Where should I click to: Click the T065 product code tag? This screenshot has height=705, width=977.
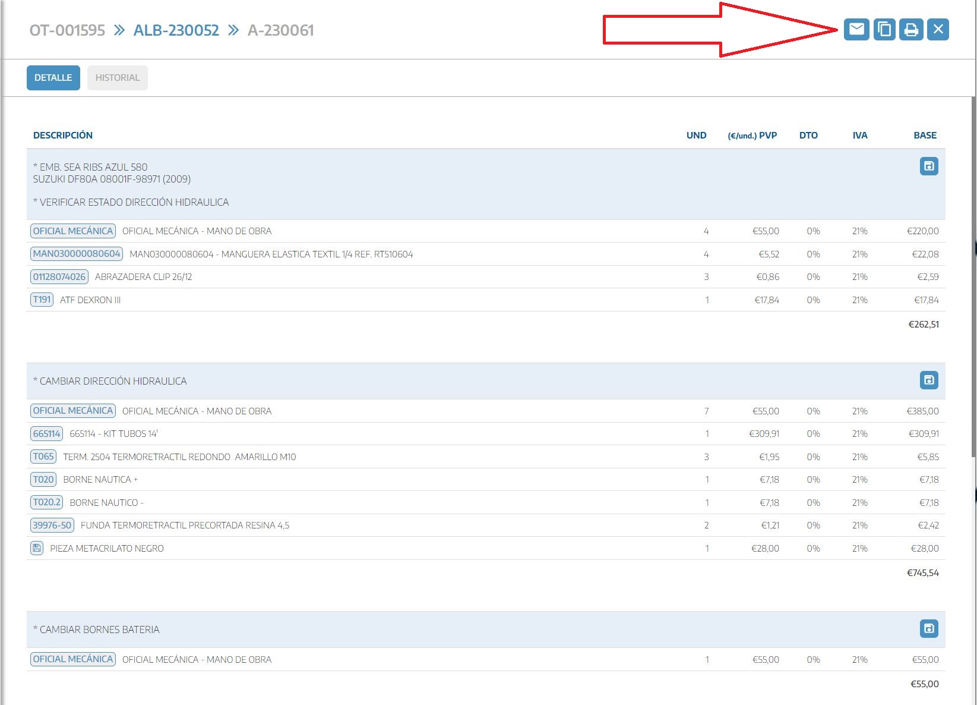coord(43,457)
